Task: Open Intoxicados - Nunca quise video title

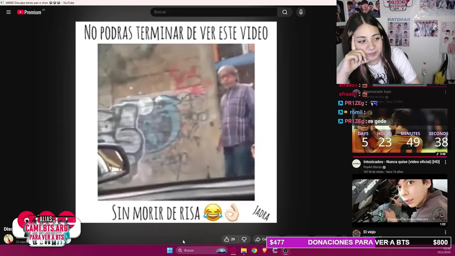Action: click(401, 162)
